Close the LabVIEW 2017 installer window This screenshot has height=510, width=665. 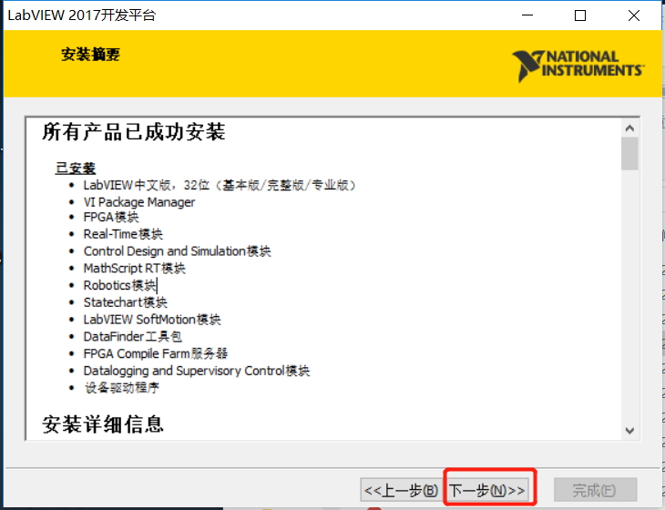634,15
